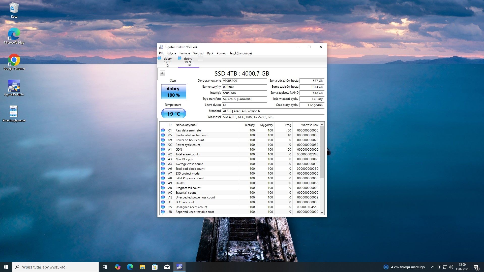Image resolution: width=484 pixels, height=272 pixels.
Task: Open the Język(Language) menu
Action: pos(240,53)
